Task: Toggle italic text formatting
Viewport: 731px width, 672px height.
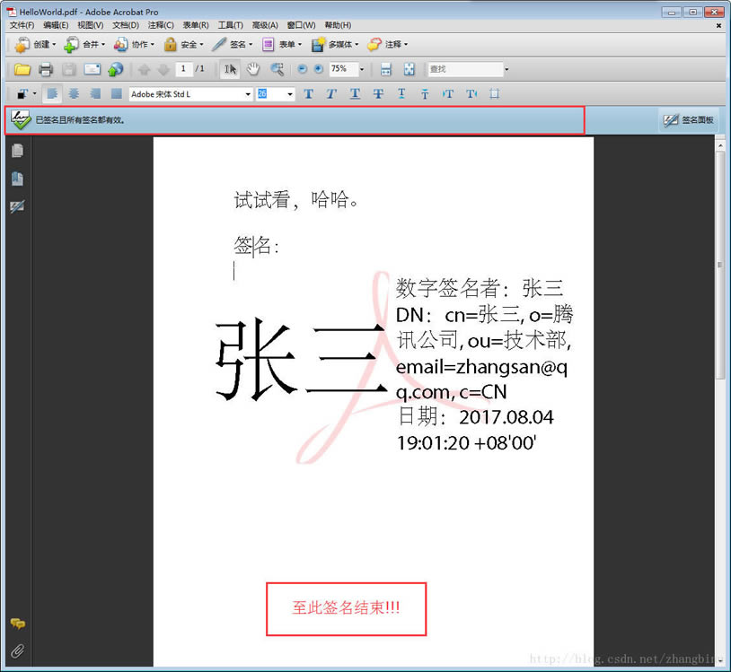Action: pyautogui.click(x=331, y=94)
